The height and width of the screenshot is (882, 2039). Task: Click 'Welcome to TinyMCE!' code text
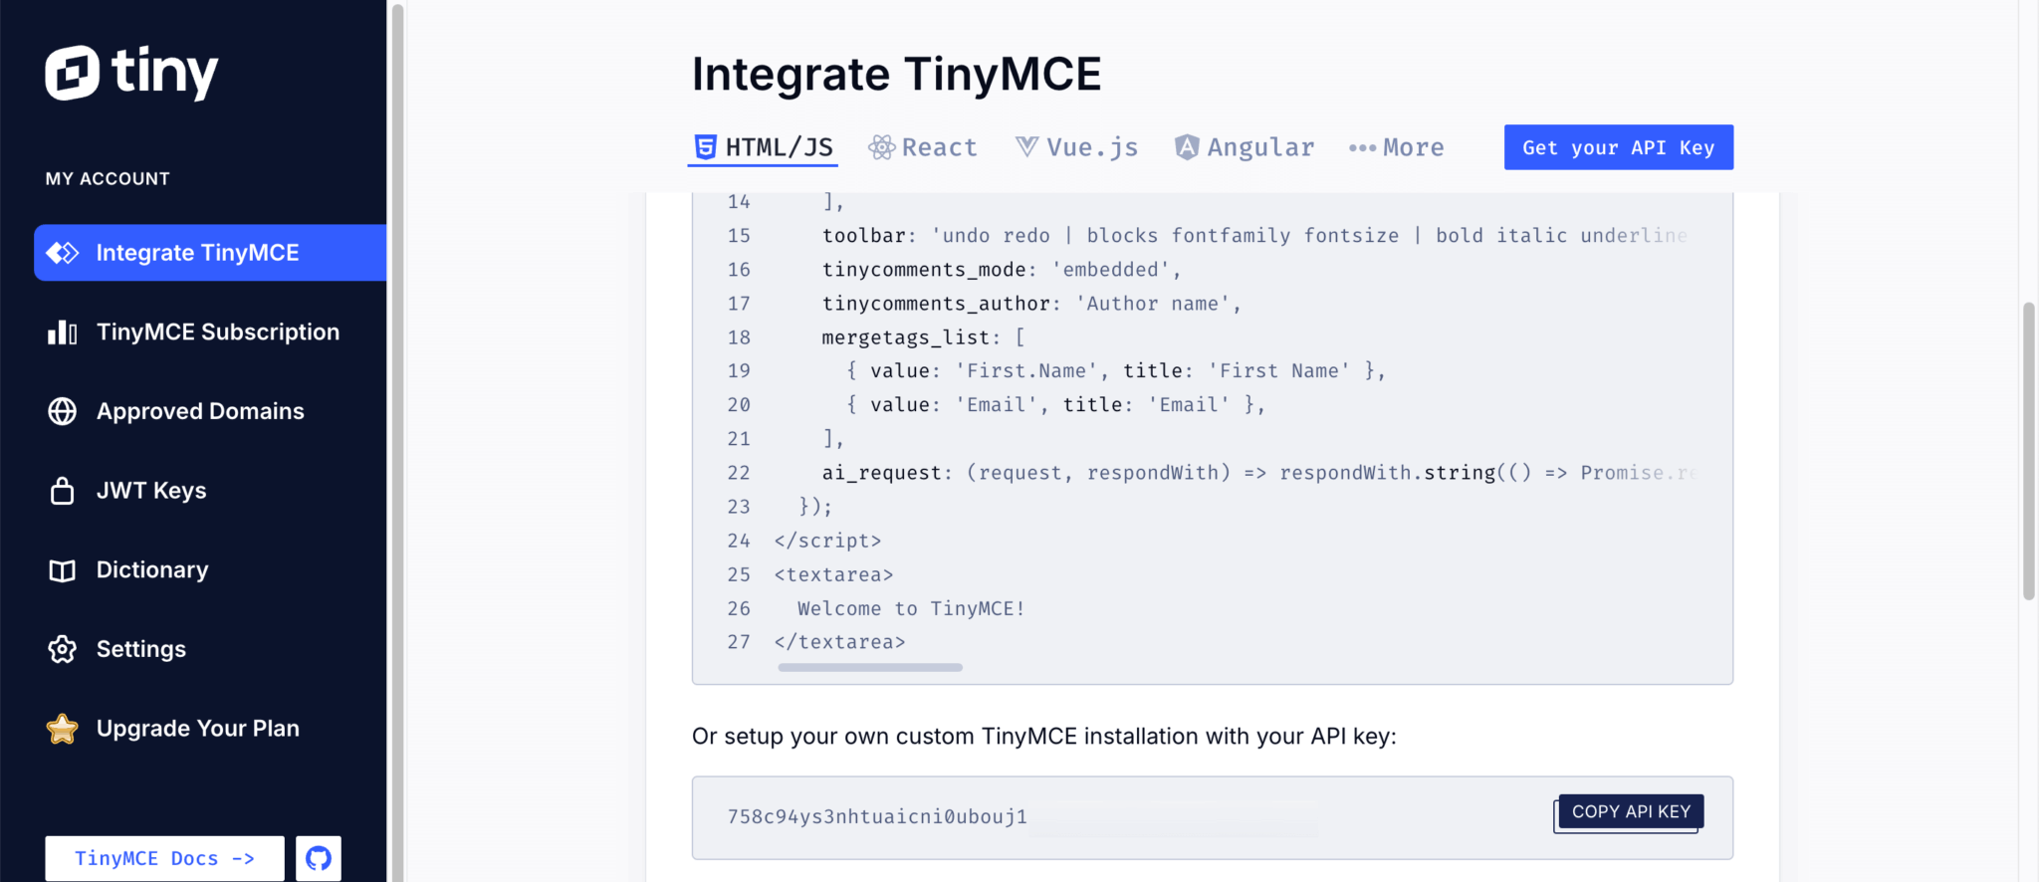tap(911, 608)
